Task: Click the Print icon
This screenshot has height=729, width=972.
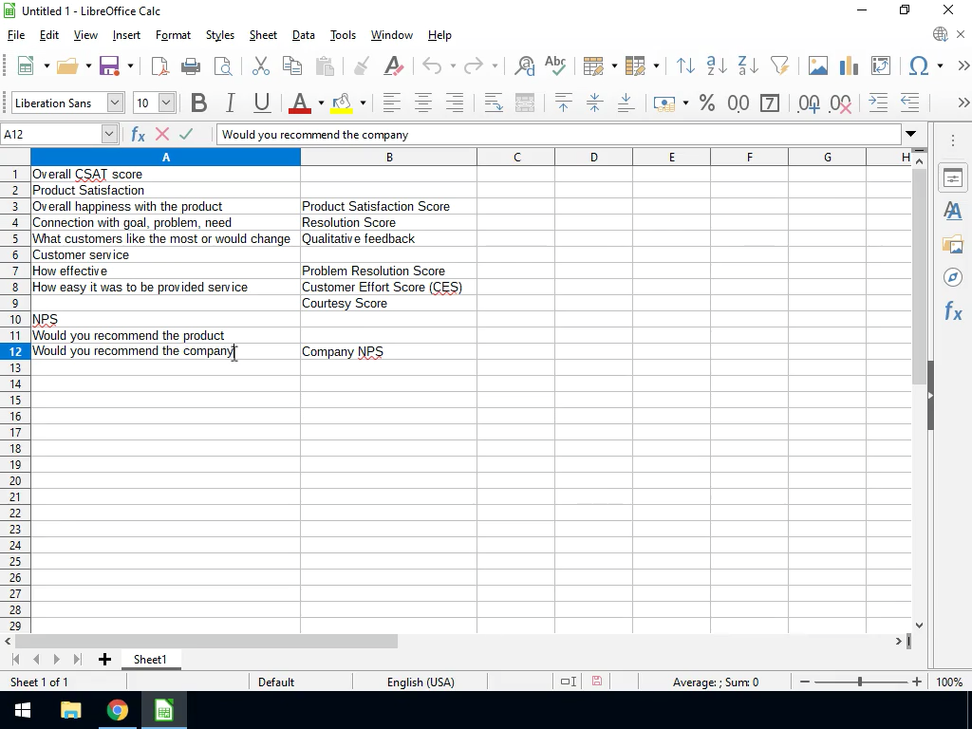Action: [x=190, y=65]
